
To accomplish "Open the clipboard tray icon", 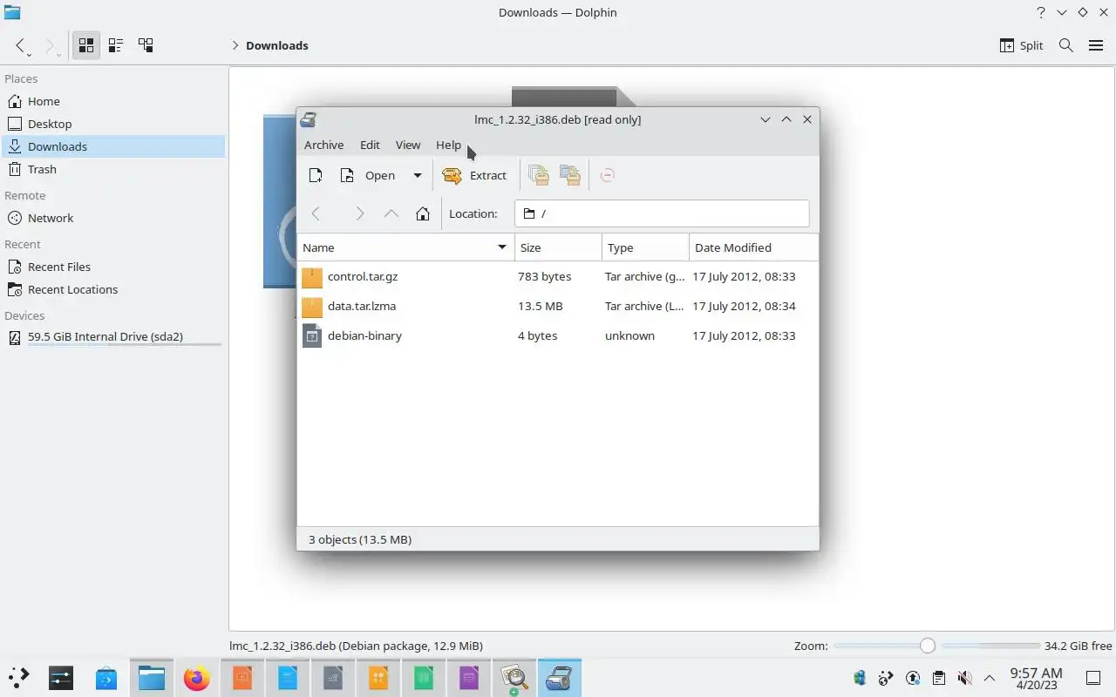I will click(x=938, y=677).
